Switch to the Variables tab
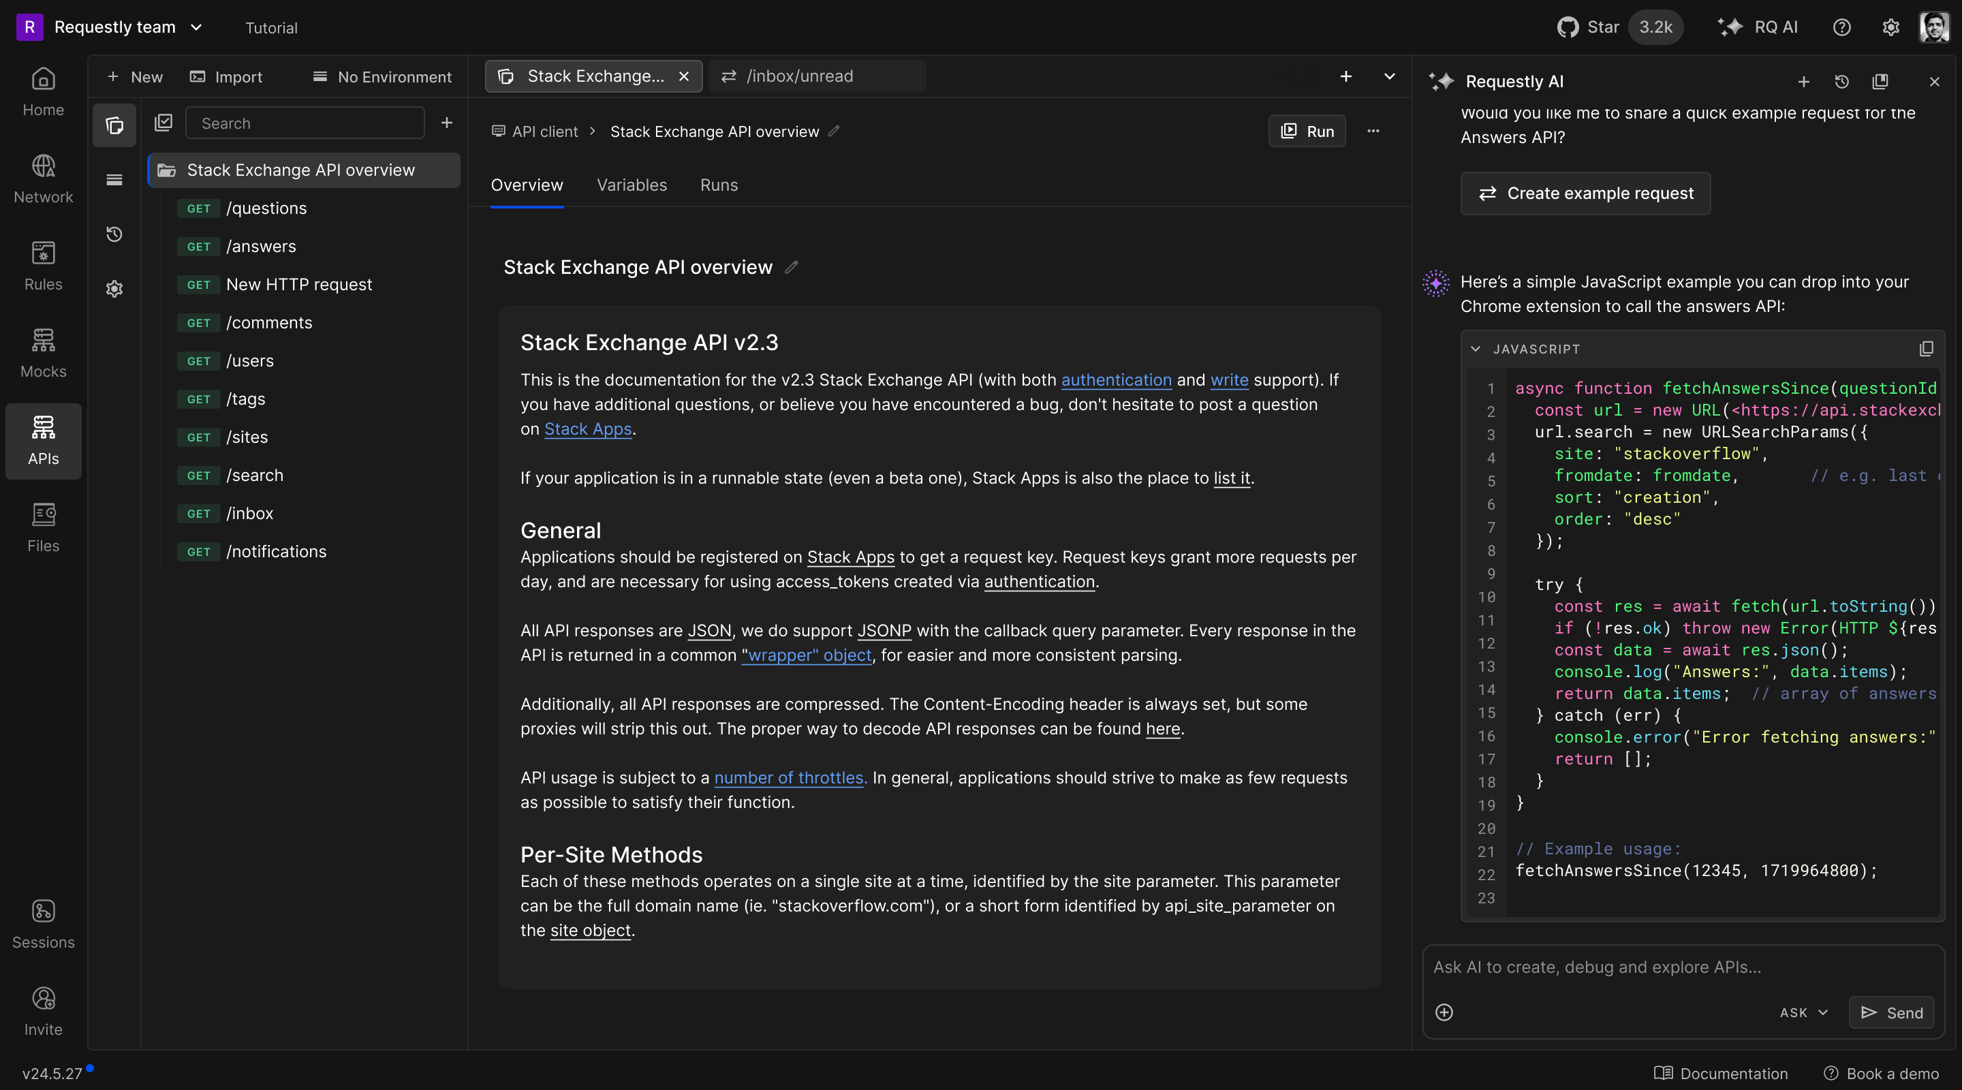Screen dimensions: 1962x1090 632,185
